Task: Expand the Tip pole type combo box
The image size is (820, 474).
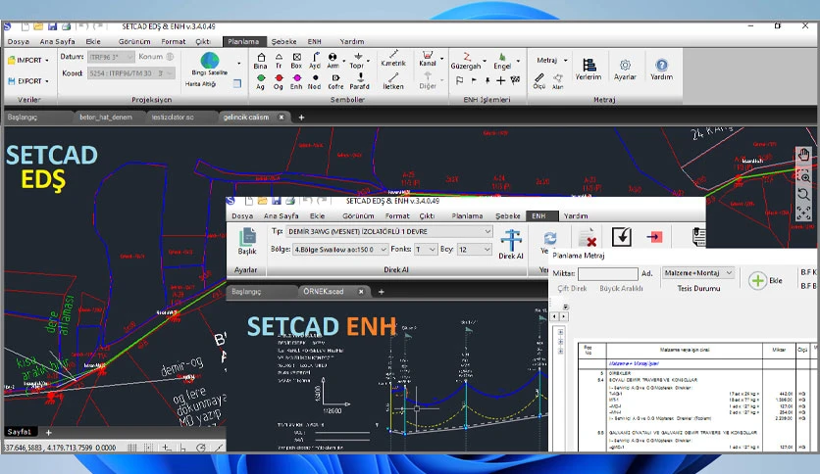Action: click(x=389, y=231)
